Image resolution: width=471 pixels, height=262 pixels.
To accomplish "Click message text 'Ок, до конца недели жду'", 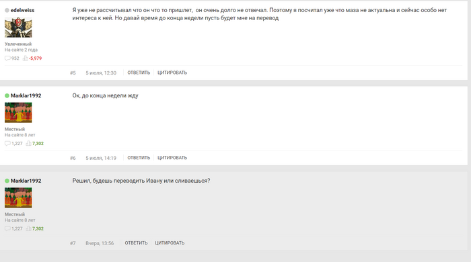I will 105,95.
